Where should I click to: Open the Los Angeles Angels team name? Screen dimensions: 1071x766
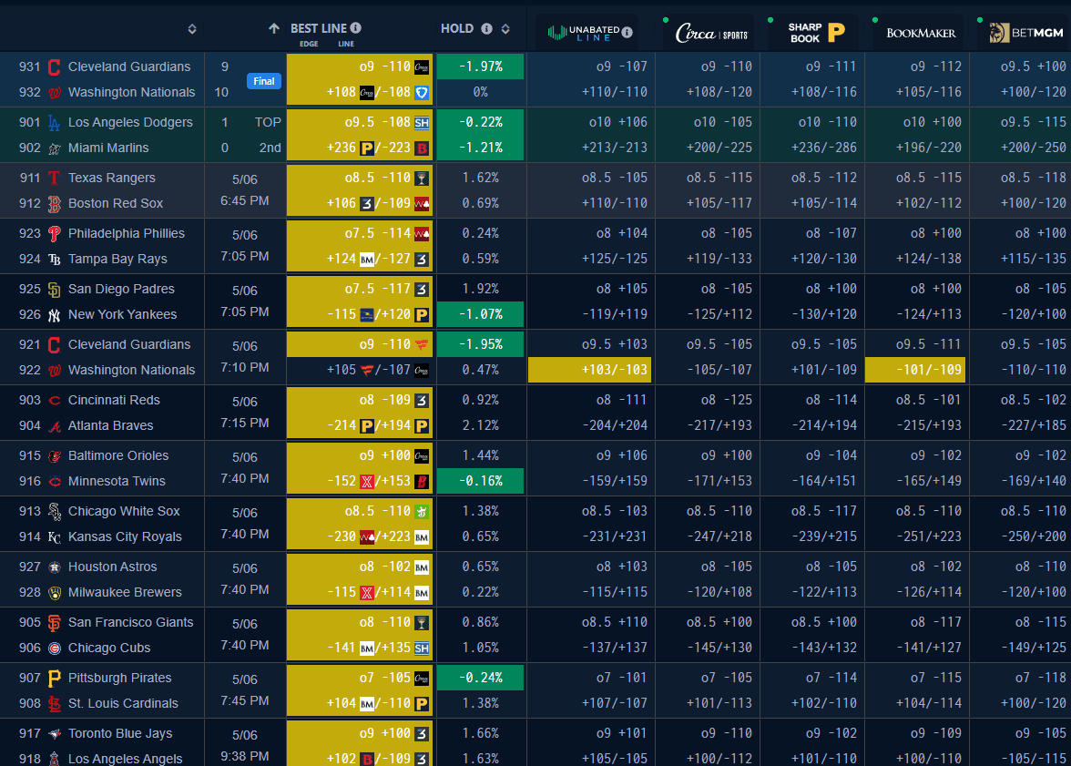(125, 759)
